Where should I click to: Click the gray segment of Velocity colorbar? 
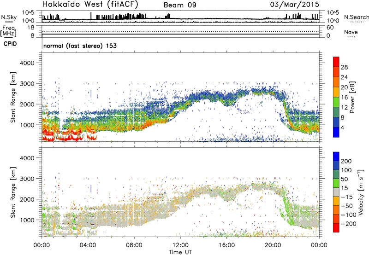pyautogui.click(x=336, y=192)
